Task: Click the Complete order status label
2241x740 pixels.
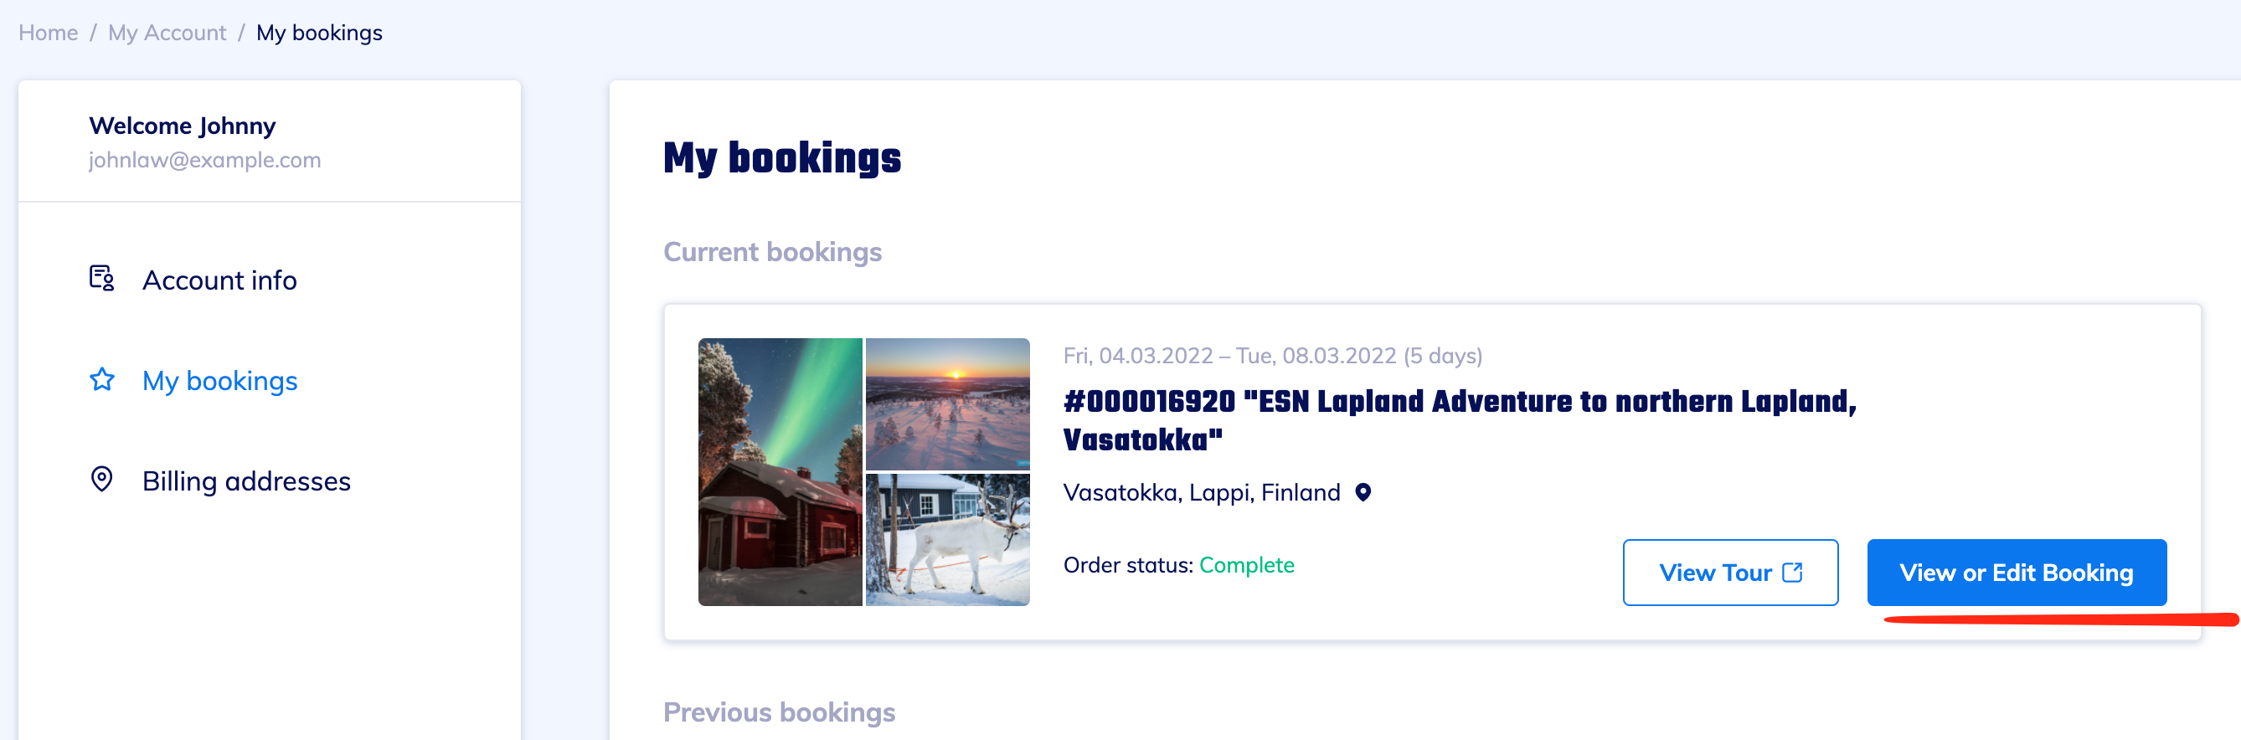Action: pos(1246,565)
